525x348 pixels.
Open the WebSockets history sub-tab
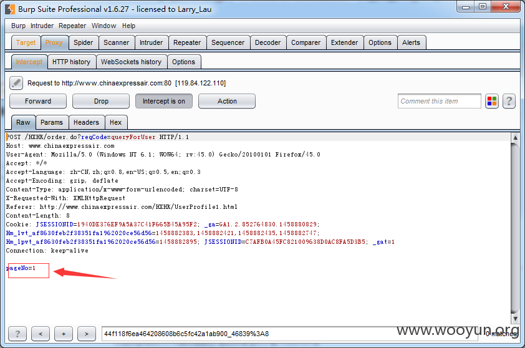(x=131, y=62)
